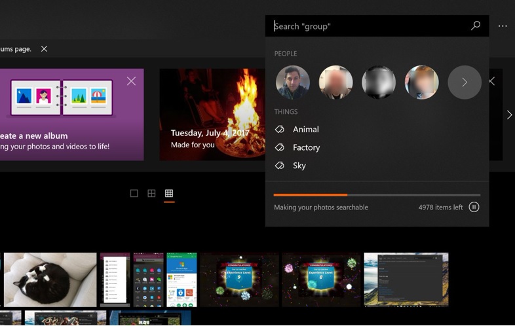Click into the Search "group" text field
515x326 pixels.
click(367, 26)
